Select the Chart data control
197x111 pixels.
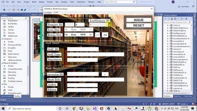tap(10, 90)
